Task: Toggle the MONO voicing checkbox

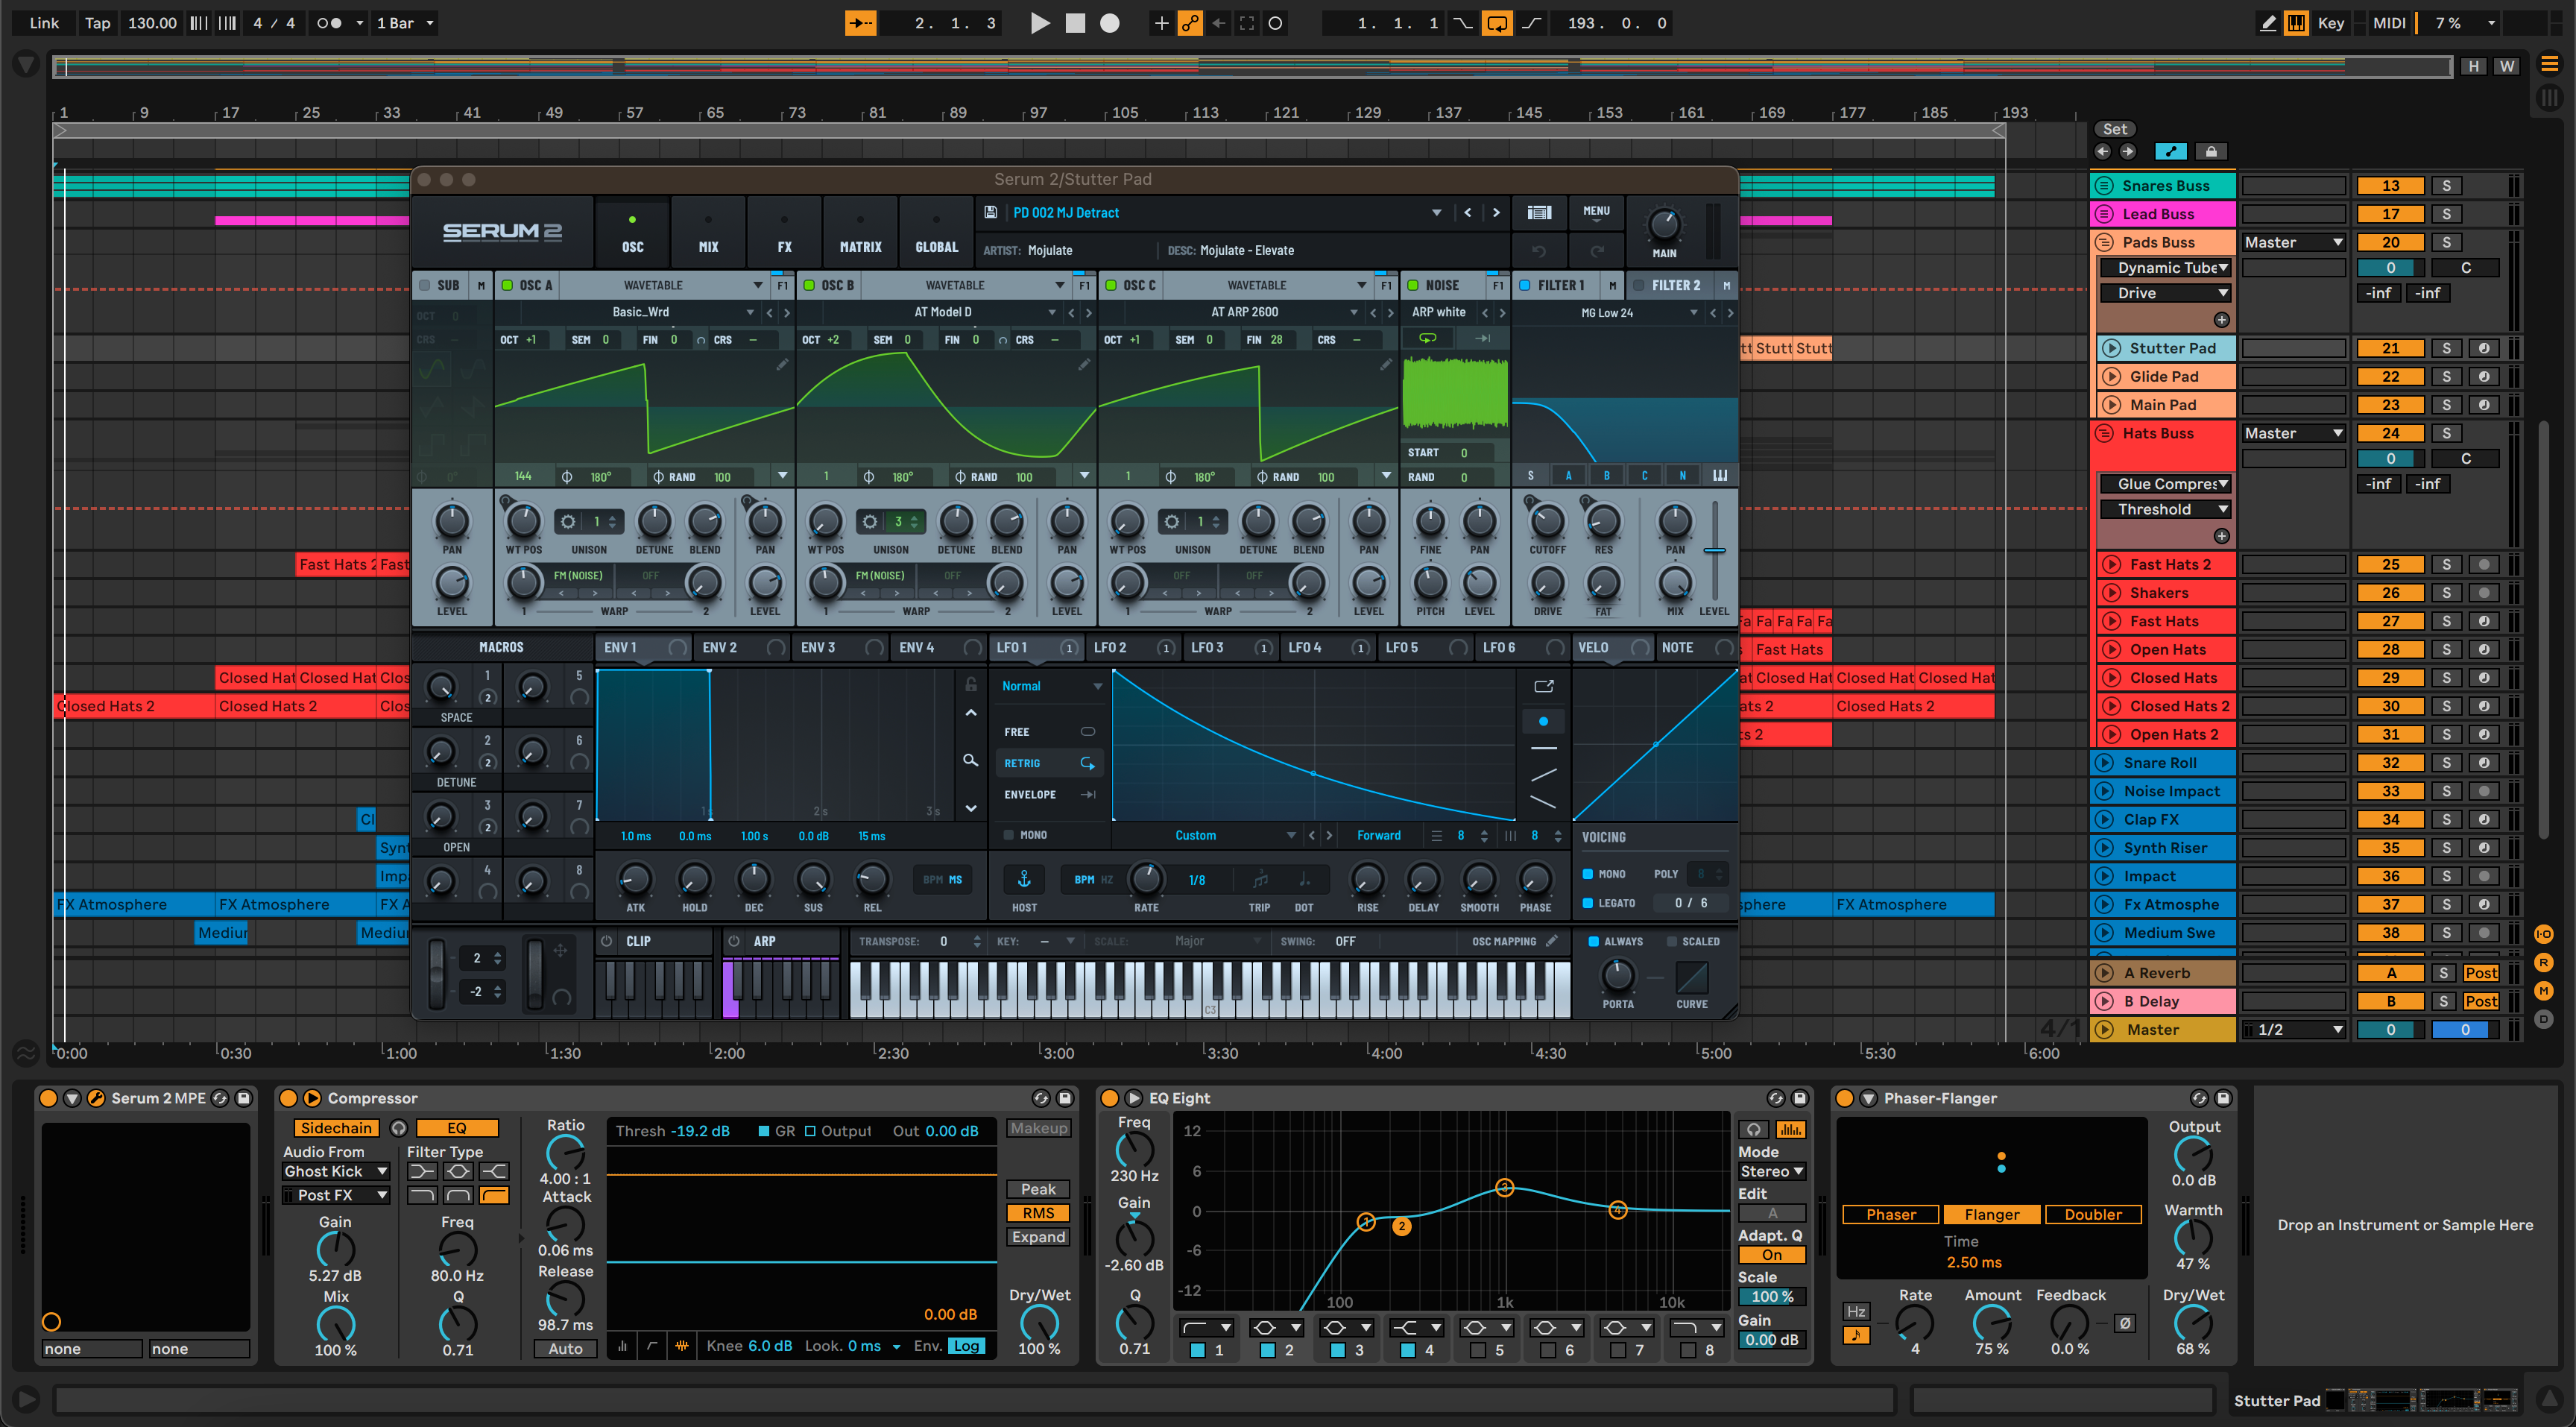Action: (1587, 874)
